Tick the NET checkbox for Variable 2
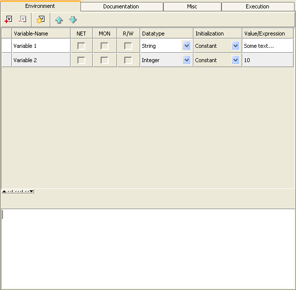 (x=81, y=60)
